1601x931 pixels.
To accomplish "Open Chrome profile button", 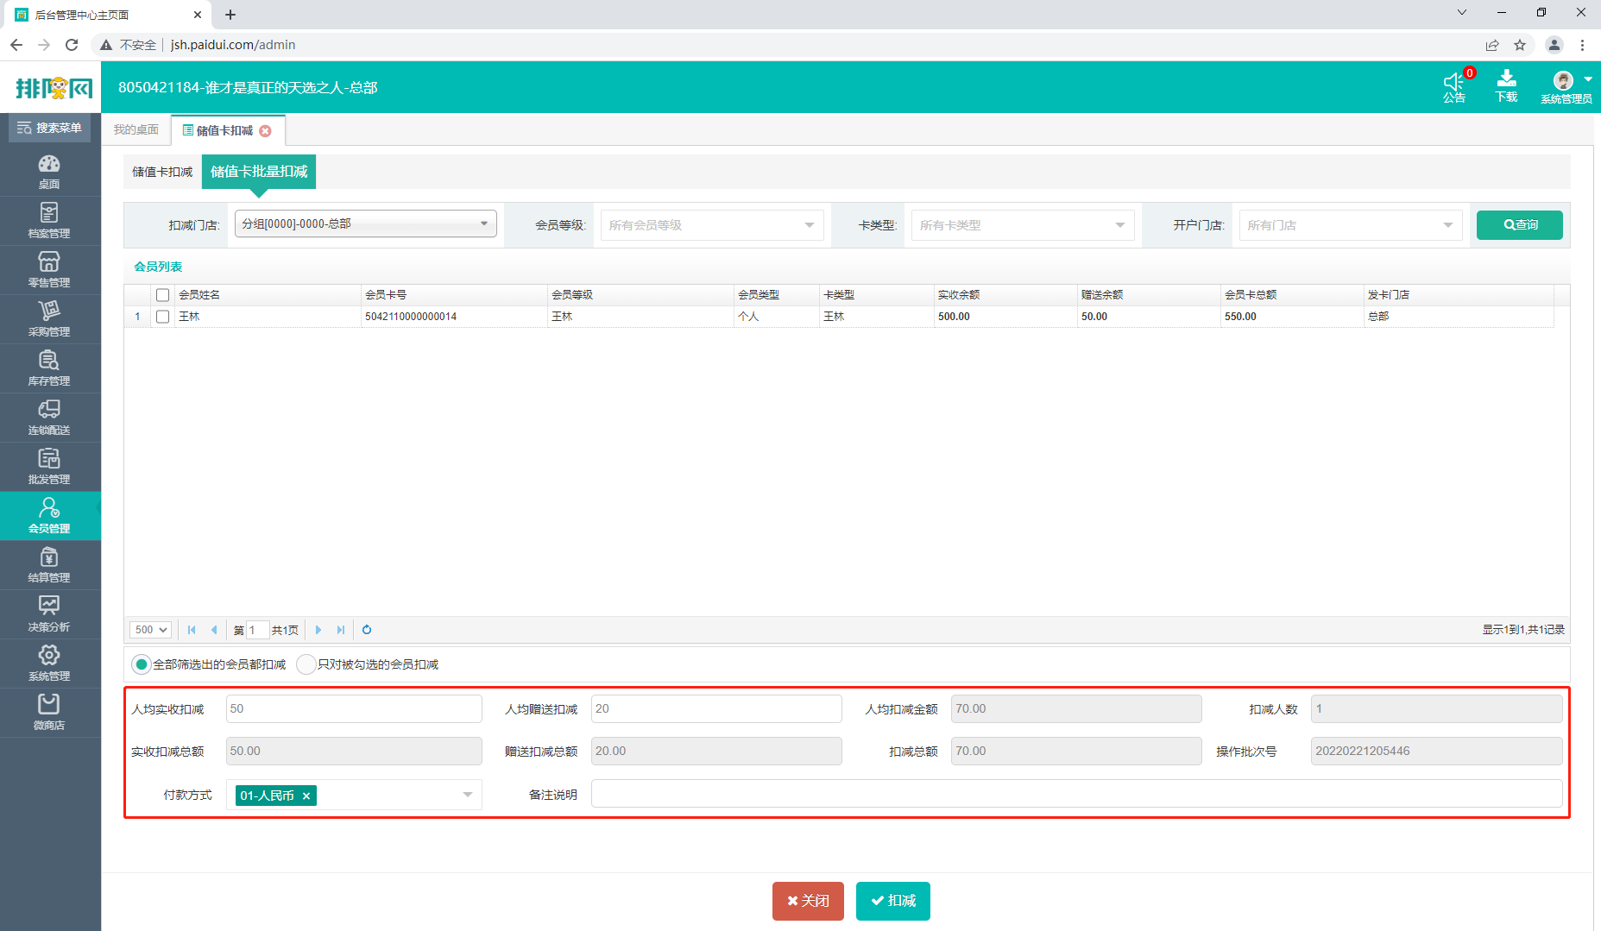I will pos(1554,45).
